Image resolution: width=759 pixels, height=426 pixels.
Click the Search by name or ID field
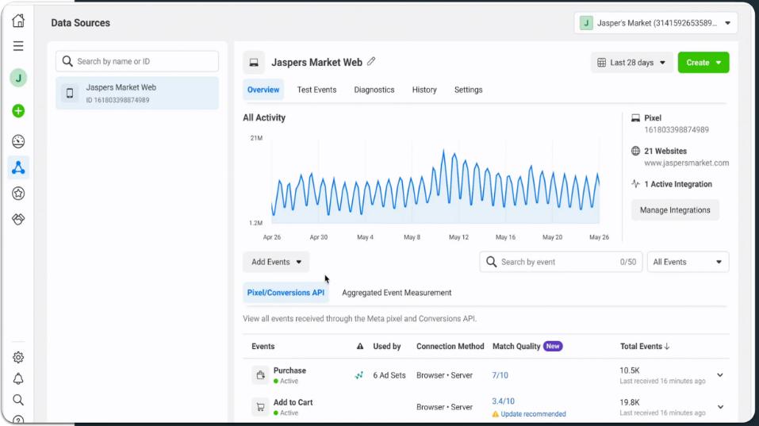(x=137, y=61)
